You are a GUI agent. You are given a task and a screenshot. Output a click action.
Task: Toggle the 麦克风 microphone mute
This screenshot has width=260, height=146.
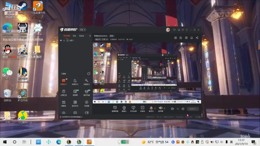(x=151, y=109)
